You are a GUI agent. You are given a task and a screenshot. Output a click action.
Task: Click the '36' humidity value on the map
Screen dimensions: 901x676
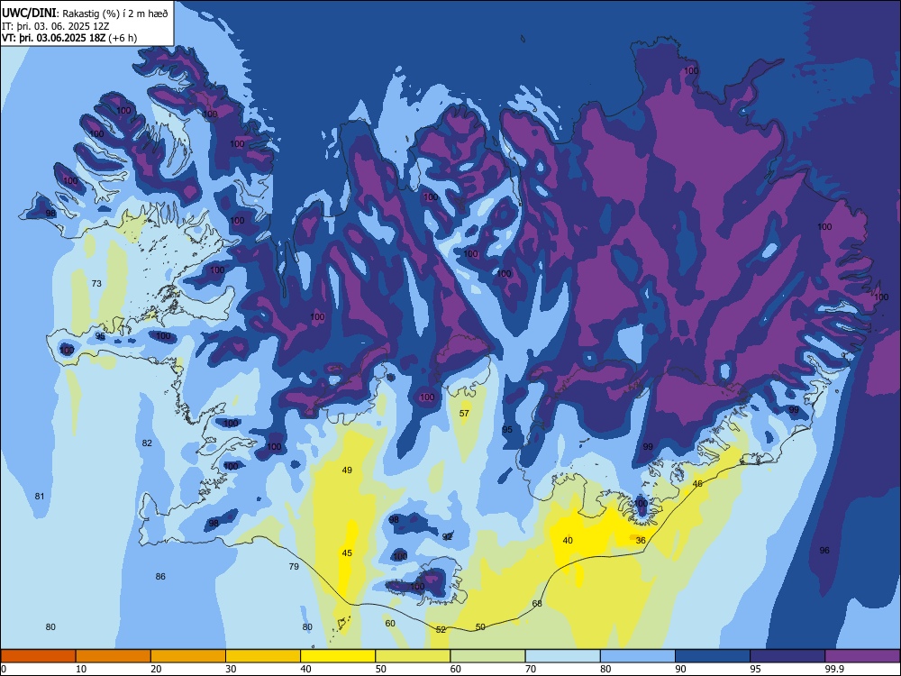click(x=641, y=540)
